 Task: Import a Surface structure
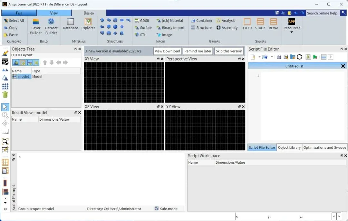(143, 28)
